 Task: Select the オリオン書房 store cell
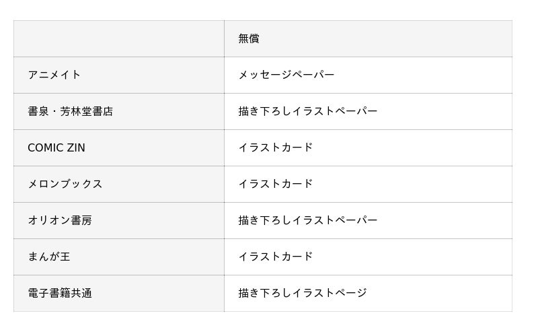[60, 221]
